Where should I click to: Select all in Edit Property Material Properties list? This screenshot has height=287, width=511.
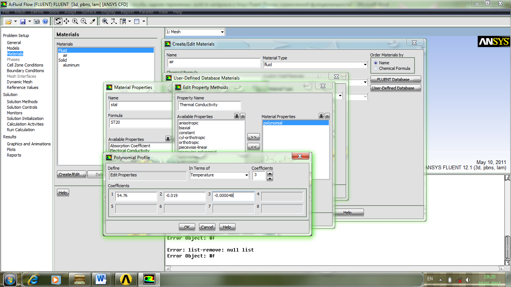[321, 116]
